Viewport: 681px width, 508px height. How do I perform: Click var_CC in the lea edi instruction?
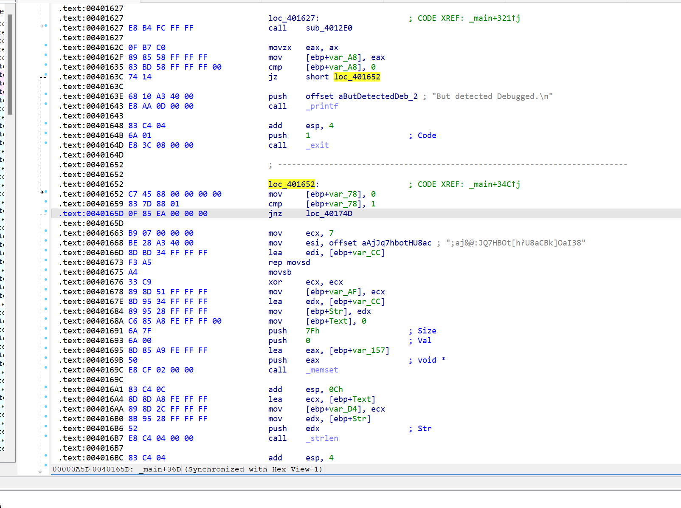(x=366, y=253)
